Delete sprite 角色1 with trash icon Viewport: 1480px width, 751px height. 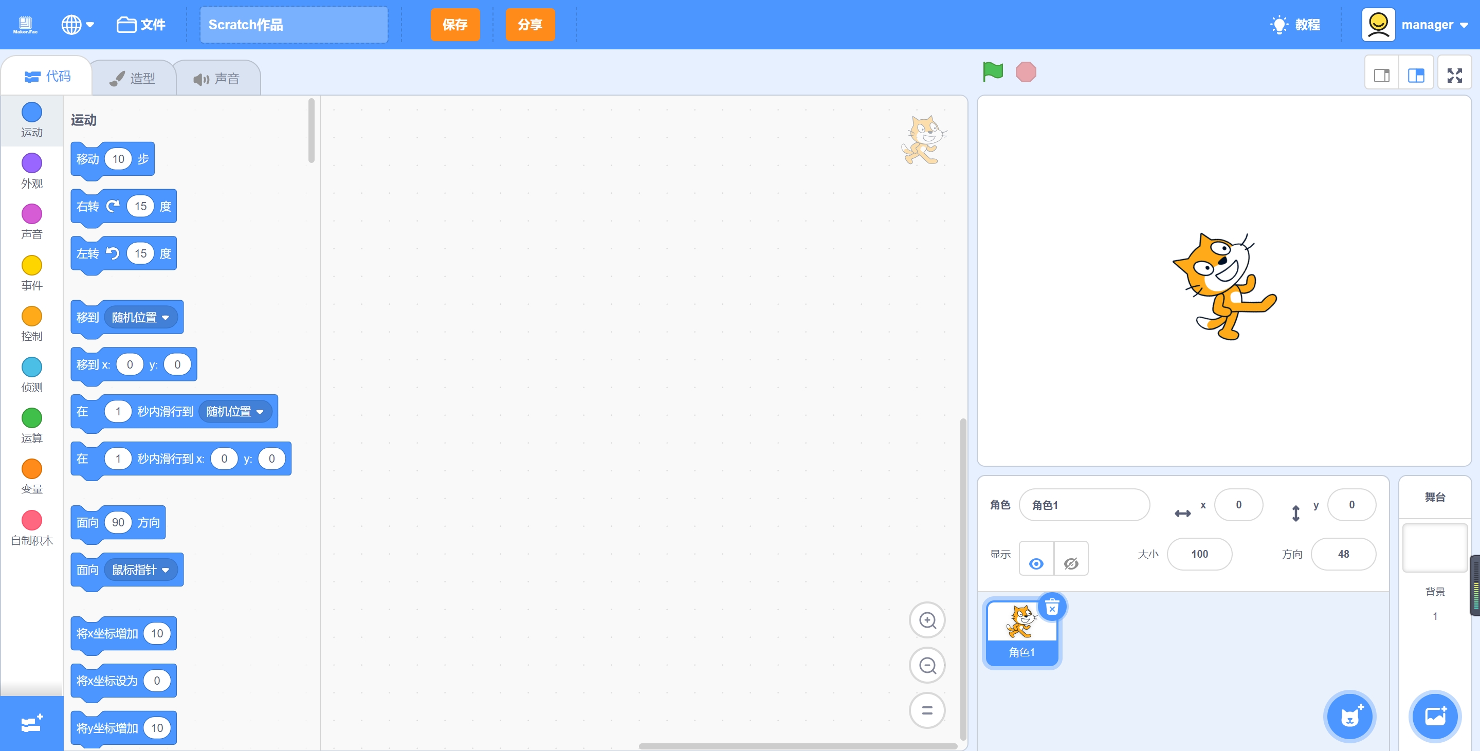[1052, 608]
